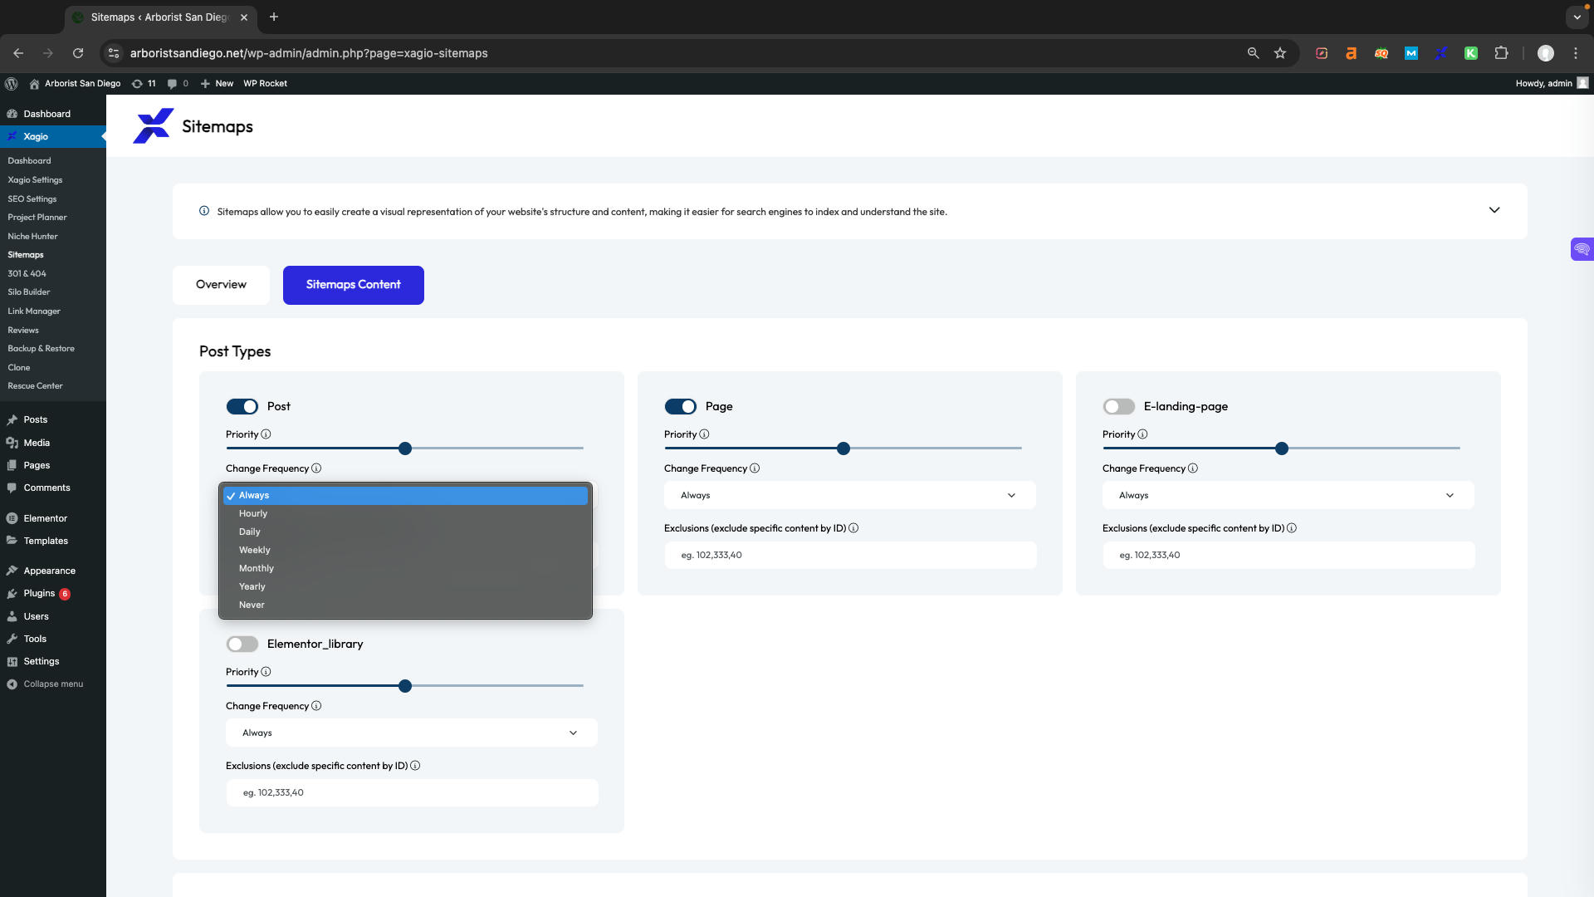Click the Elementor_library Priority slider handle
The height and width of the screenshot is (897, 1594).
pos(405,686)
